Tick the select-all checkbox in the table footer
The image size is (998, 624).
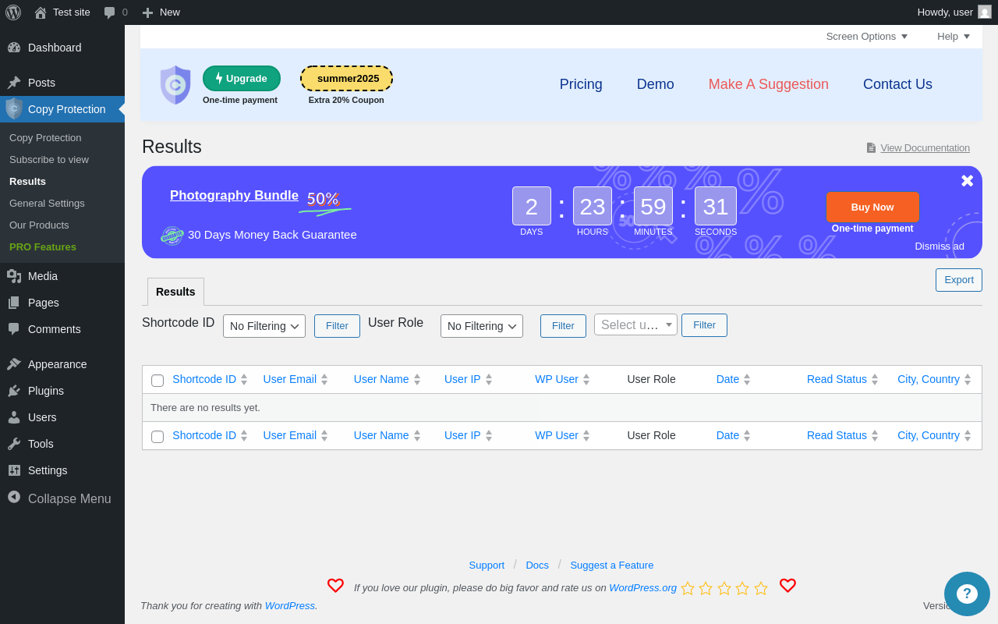tap(157, 437)
